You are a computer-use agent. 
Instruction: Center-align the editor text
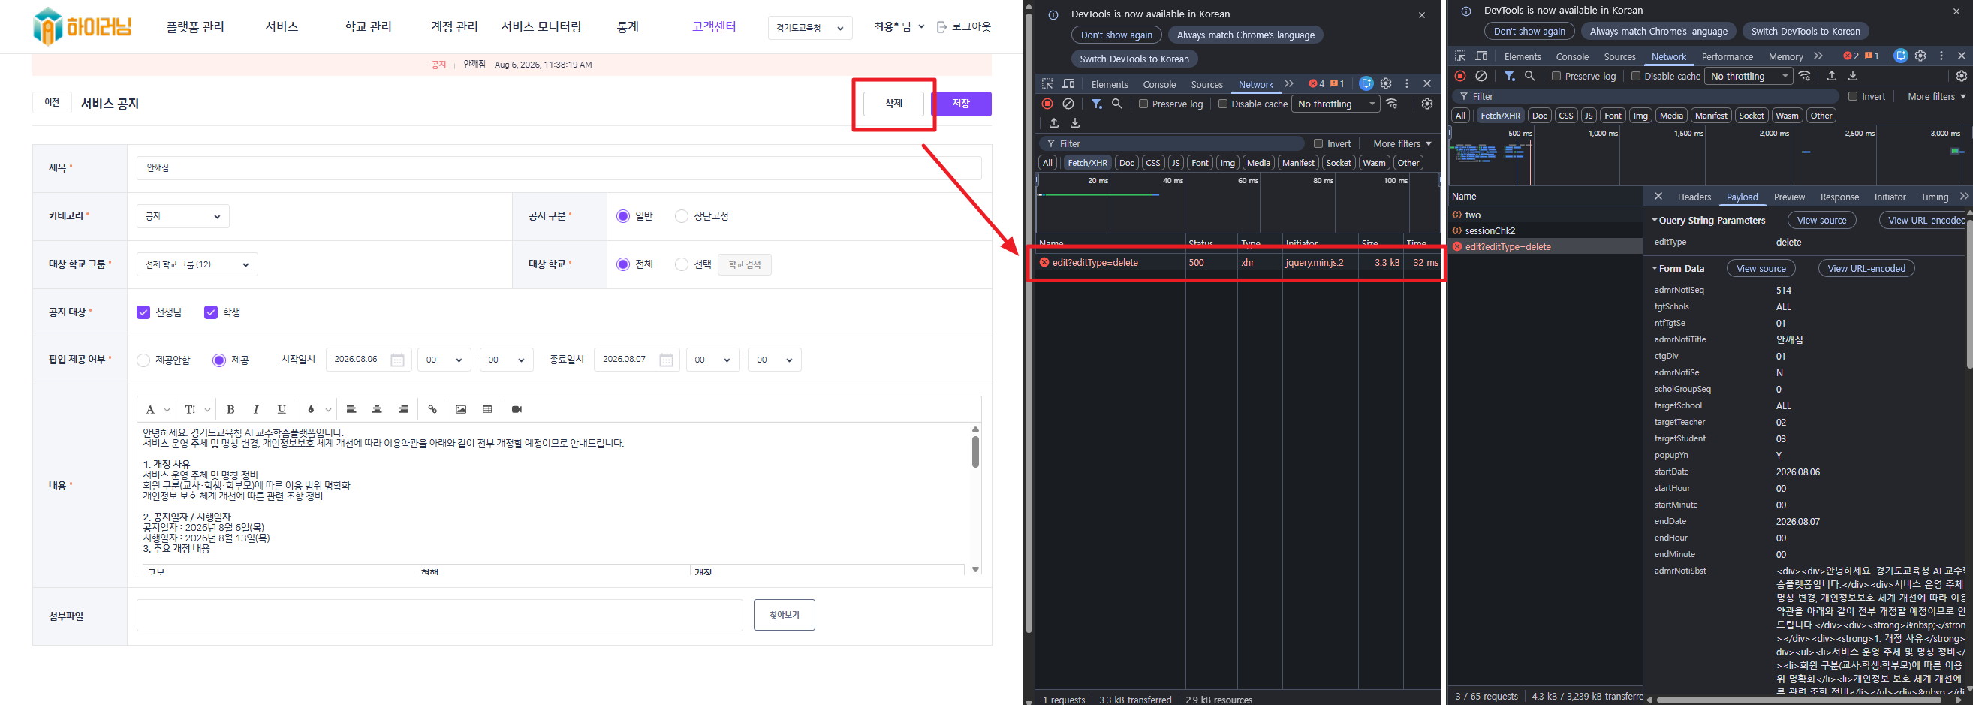coord(377,409)
